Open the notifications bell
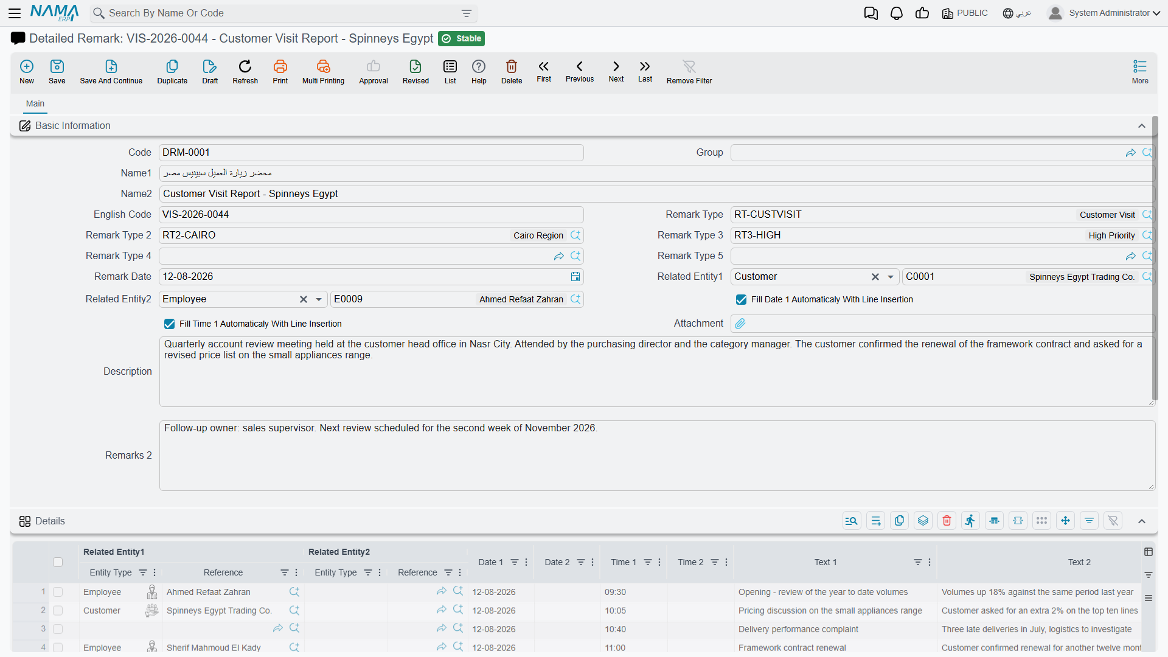 click(x=897, y=13)
